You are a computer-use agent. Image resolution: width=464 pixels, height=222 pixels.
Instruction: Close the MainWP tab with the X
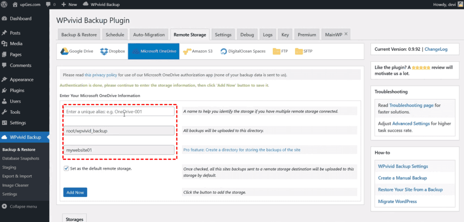[x=346, y=34]
